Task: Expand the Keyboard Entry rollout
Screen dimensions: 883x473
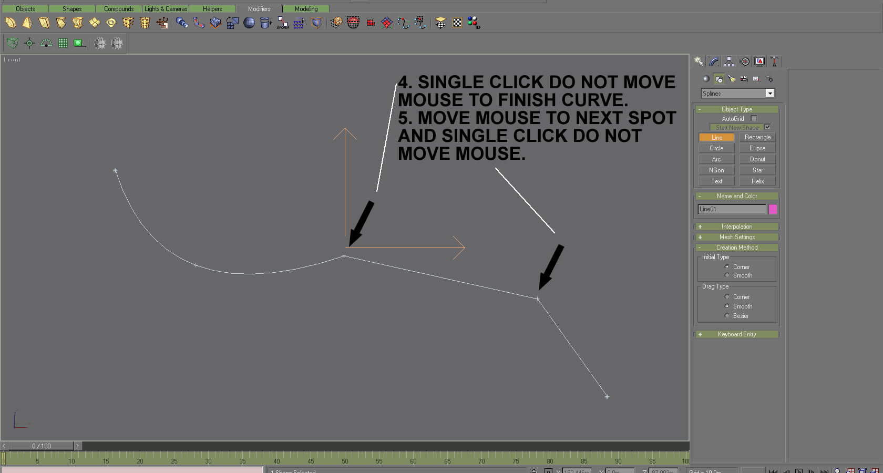Action: [736, 334]
